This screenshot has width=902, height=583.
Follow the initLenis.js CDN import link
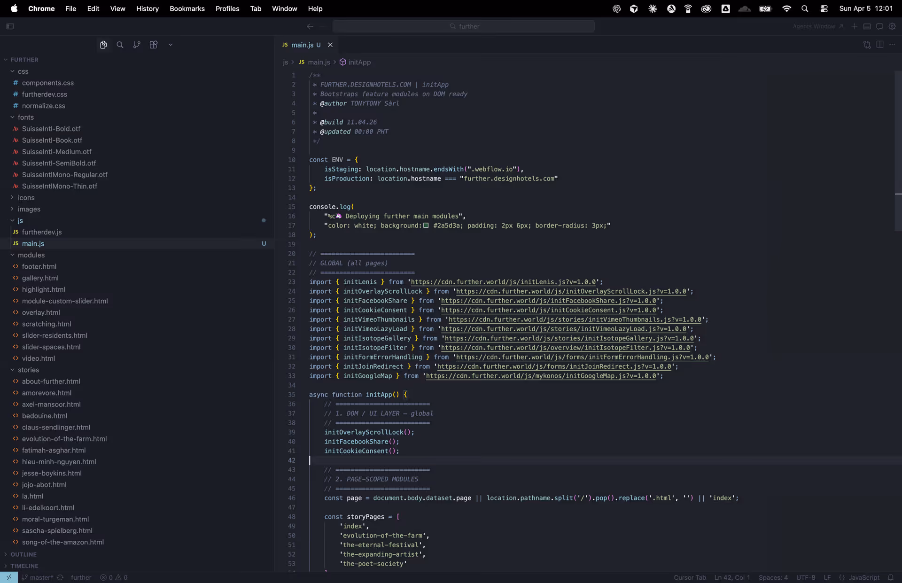(503, 282)
